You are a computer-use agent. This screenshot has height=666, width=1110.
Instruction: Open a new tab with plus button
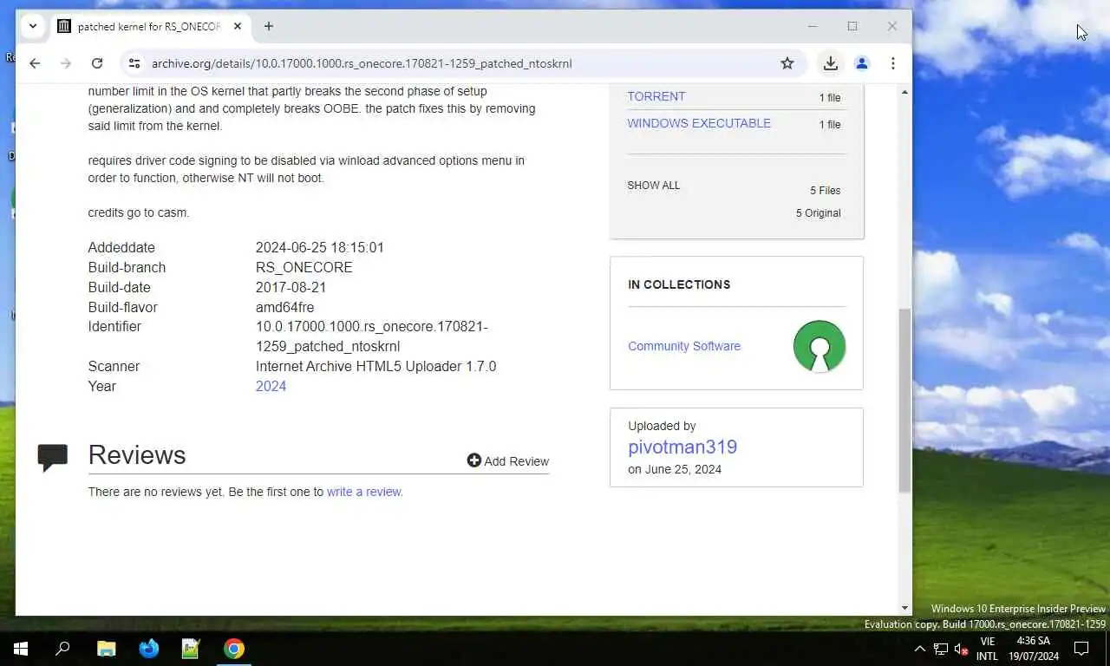click(269, 26)
